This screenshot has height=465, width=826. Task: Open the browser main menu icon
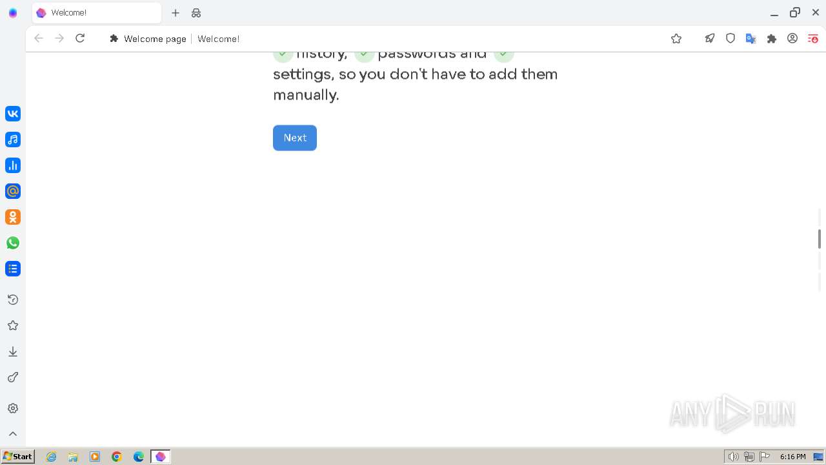click(x=813, y=39)
